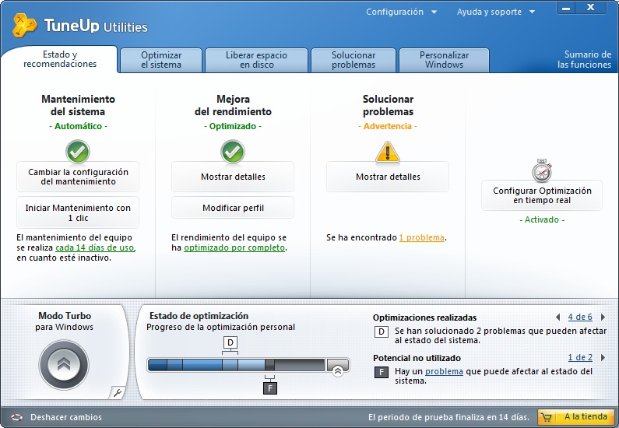This screenshot has height=428, width=619.
Task: Click the Activado status text
Action: [542, 219]
